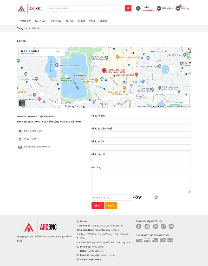
Task: Expand the Tài khoản account dropdown
Action: pos(165,8)
